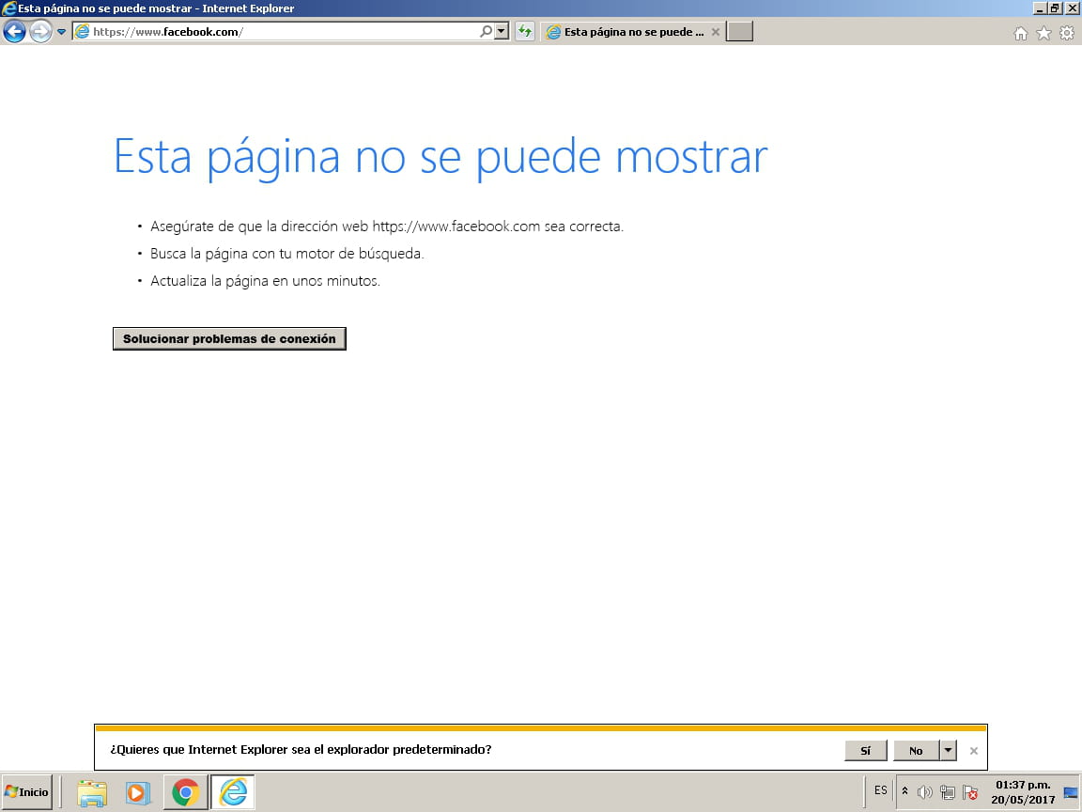The height and width of the screenshot is (812, 1082).
Task: Open Favorites with the star icon
Action: tap(1044, 33)
